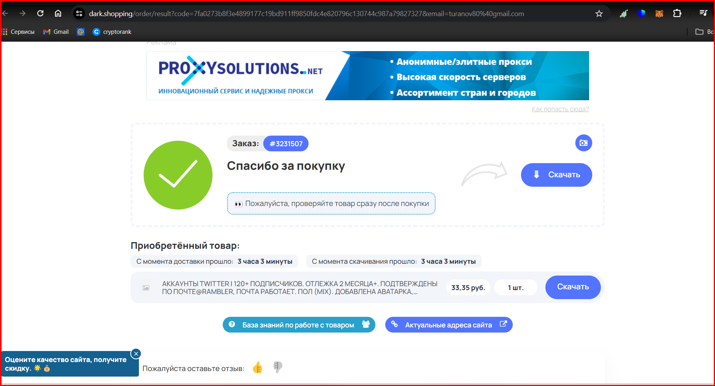Screen dimensions: 715x386
Task: Open the blue shield extension
Action: (641, 14)
